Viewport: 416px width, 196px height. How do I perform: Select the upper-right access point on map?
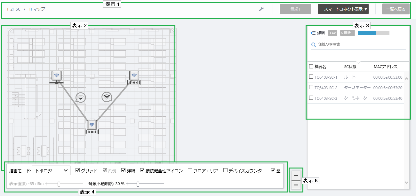pyautogui.click(x=134, y=75)
